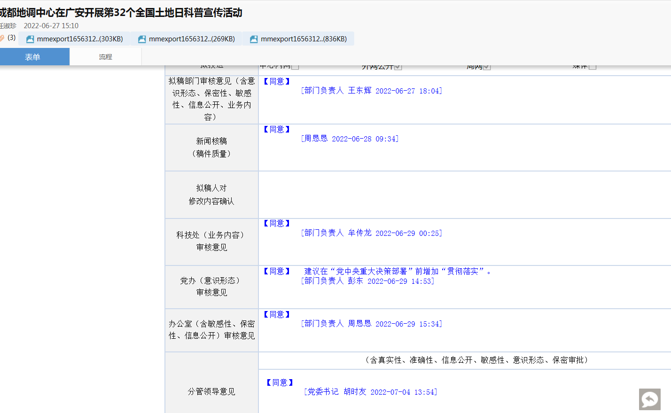671x413 pixels.
Task: Switch to the 表单 tab
Action: (x=32, y=57)
